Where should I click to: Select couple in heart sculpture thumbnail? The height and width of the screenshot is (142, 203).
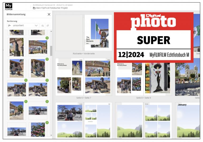pyautogui.click(x=38, y=111)
